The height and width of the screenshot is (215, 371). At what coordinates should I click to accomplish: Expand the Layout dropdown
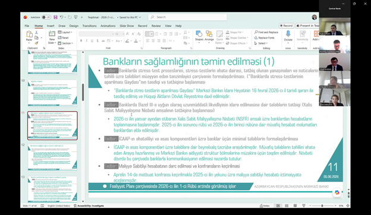(x=65, y=32)
